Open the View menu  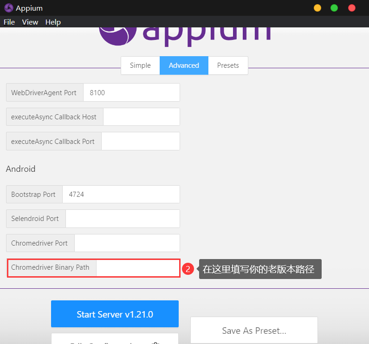tap(30, 22)
